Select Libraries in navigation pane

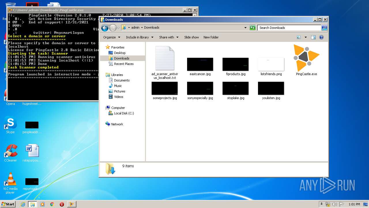(x=114, y=75)
